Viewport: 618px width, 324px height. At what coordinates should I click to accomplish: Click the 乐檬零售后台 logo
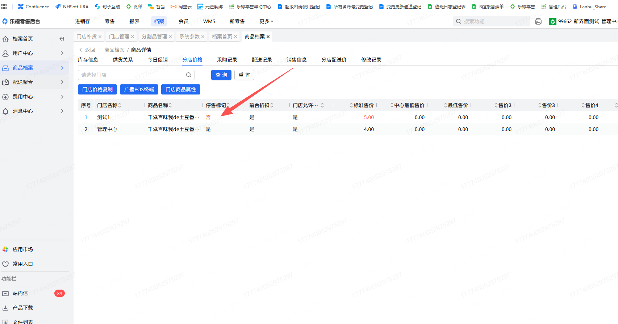[21, 21]
